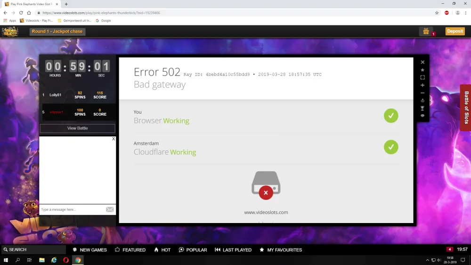Launch Internet Explorer from the taskbar
Viewport: 471px width, 265px height.
[54, 260]
